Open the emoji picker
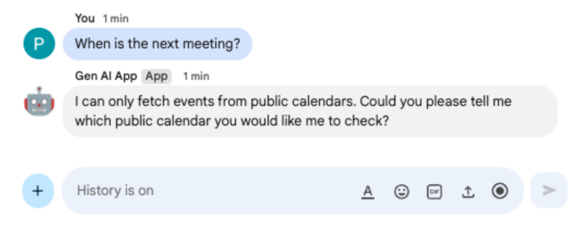 [401, 191]
